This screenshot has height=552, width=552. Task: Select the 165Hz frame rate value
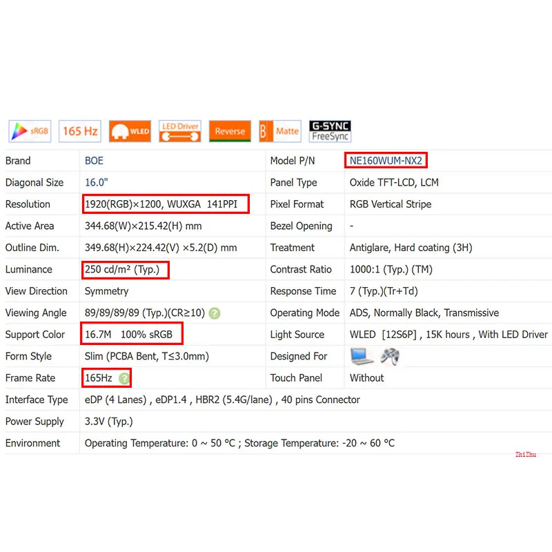click(99, 378)
